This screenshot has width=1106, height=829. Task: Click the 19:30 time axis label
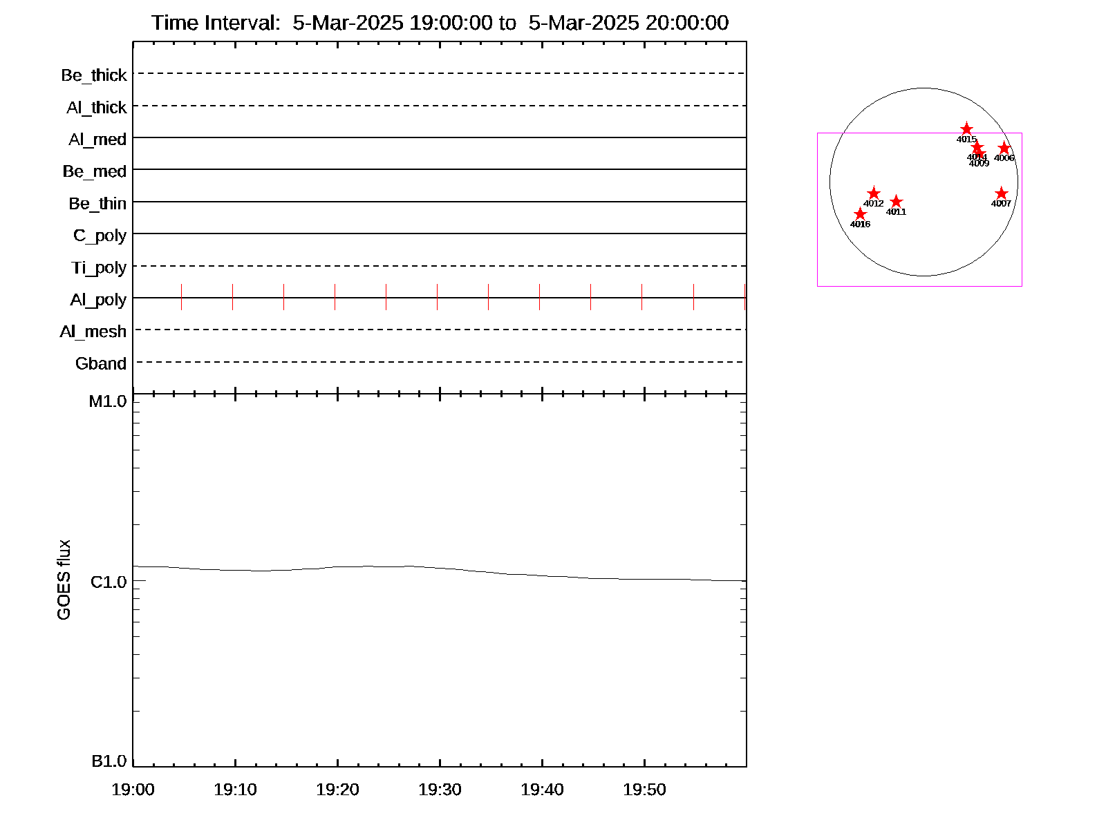pyautogui.click(x=440, y=790)
